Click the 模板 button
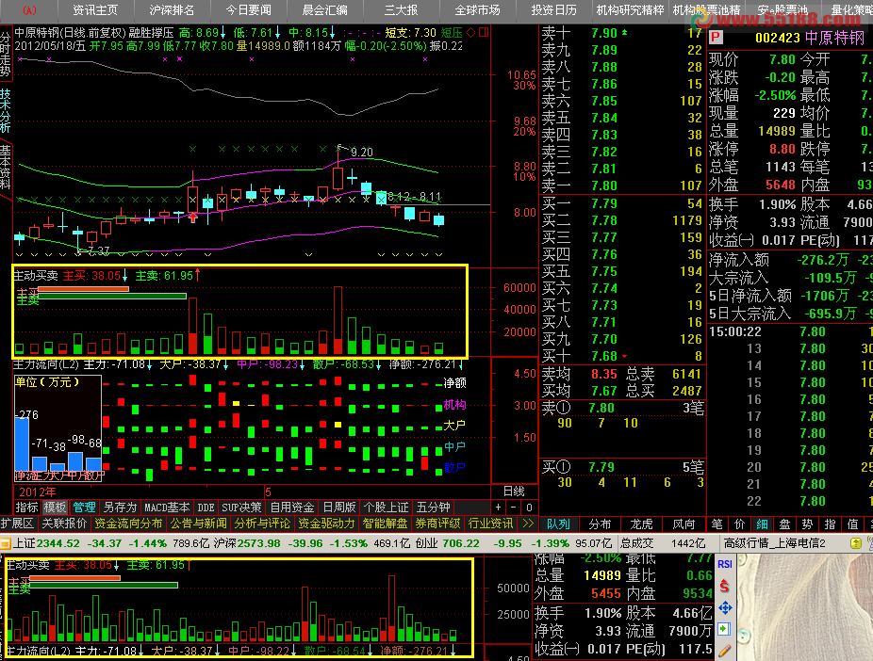The width and height of the screenshot is (873, 661). pos(55,507)
